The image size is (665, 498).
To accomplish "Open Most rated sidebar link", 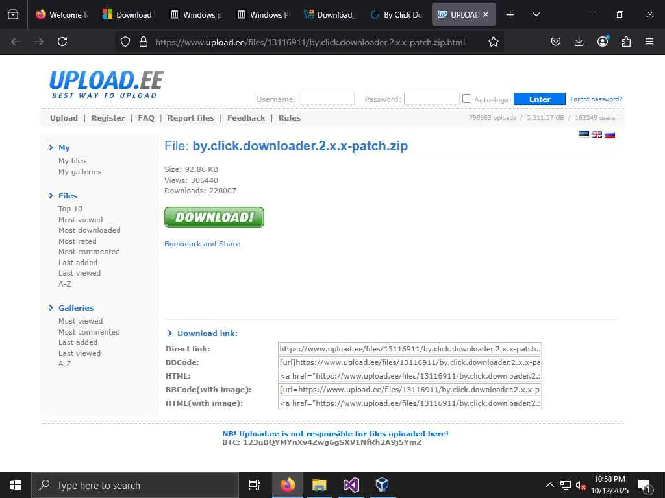I will (x=77, y=241).
